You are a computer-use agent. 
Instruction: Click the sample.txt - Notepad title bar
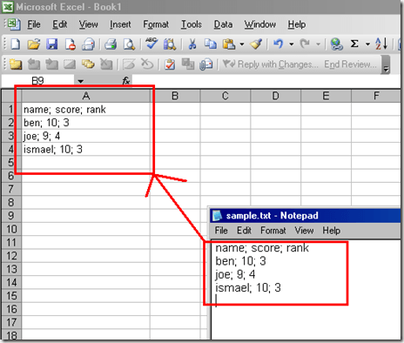pos(306,216)
